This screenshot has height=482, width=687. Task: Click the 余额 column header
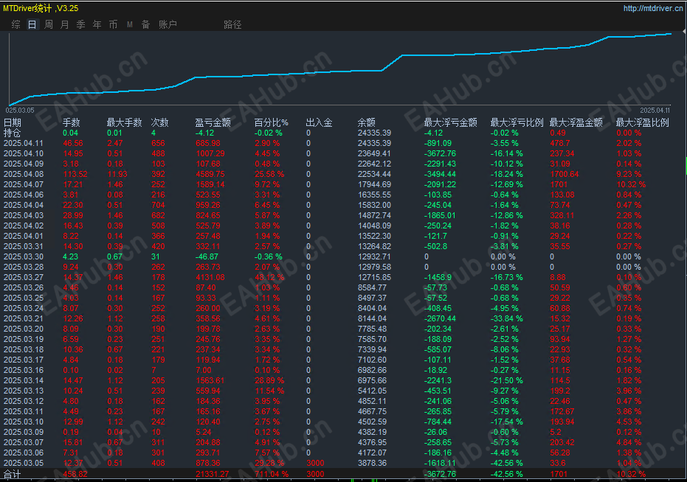click(366, 122)
